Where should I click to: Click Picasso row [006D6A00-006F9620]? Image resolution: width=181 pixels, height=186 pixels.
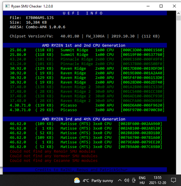tap(87, 105)
